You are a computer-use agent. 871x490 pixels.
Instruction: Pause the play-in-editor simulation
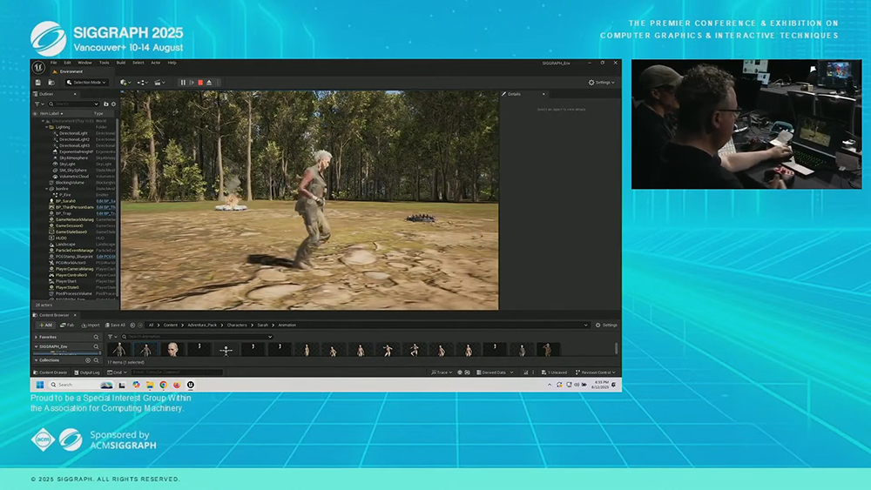pos(183,82)
